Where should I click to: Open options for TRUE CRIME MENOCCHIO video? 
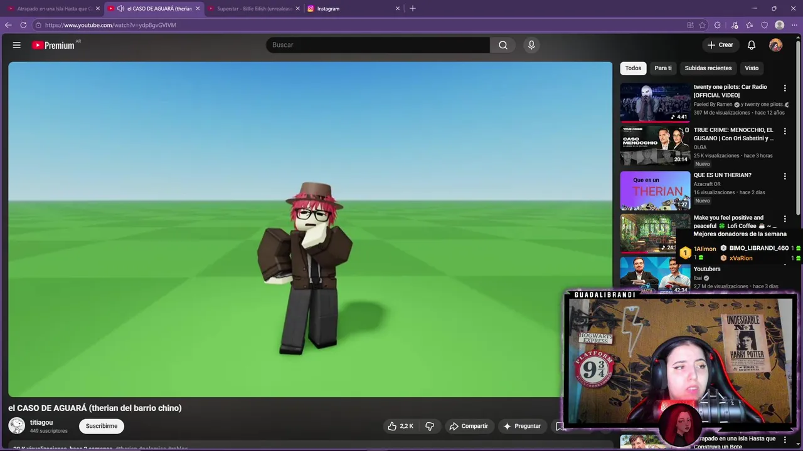(785, 131)
